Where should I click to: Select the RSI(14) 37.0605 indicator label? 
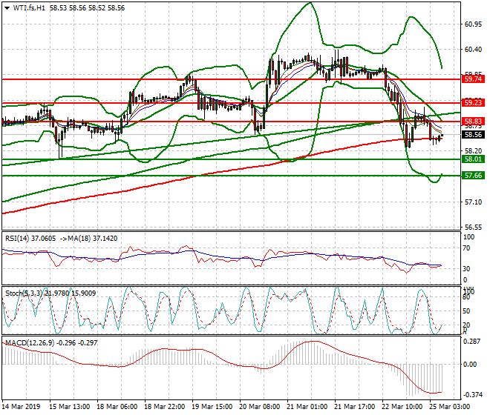point(30,239)
